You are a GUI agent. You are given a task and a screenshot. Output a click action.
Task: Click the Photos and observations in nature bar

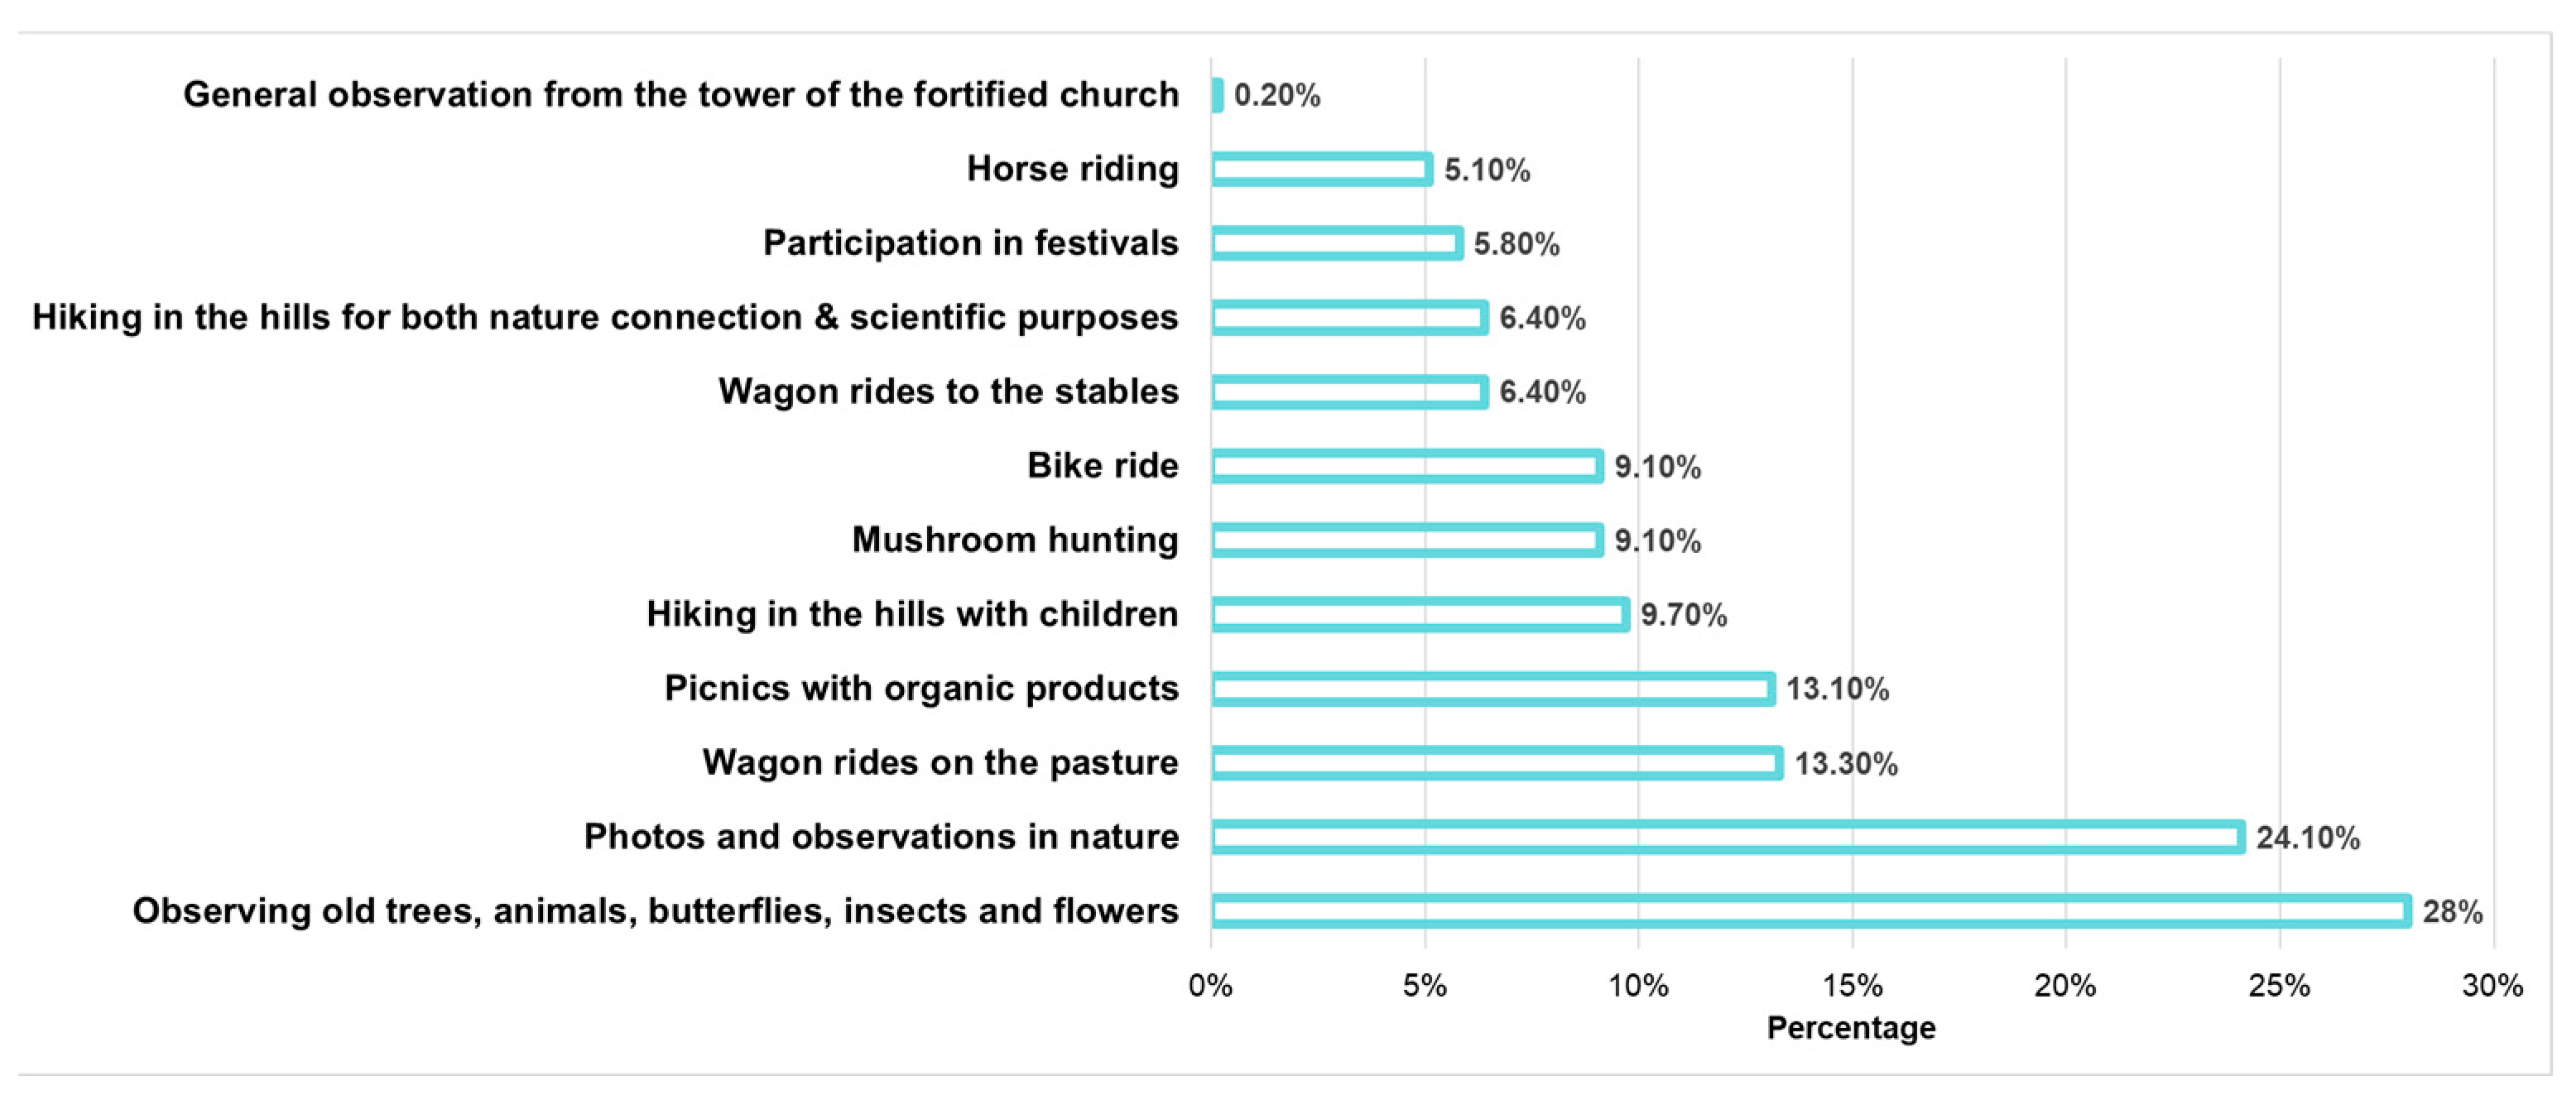pyautogui.click(x=1727, y=837)
